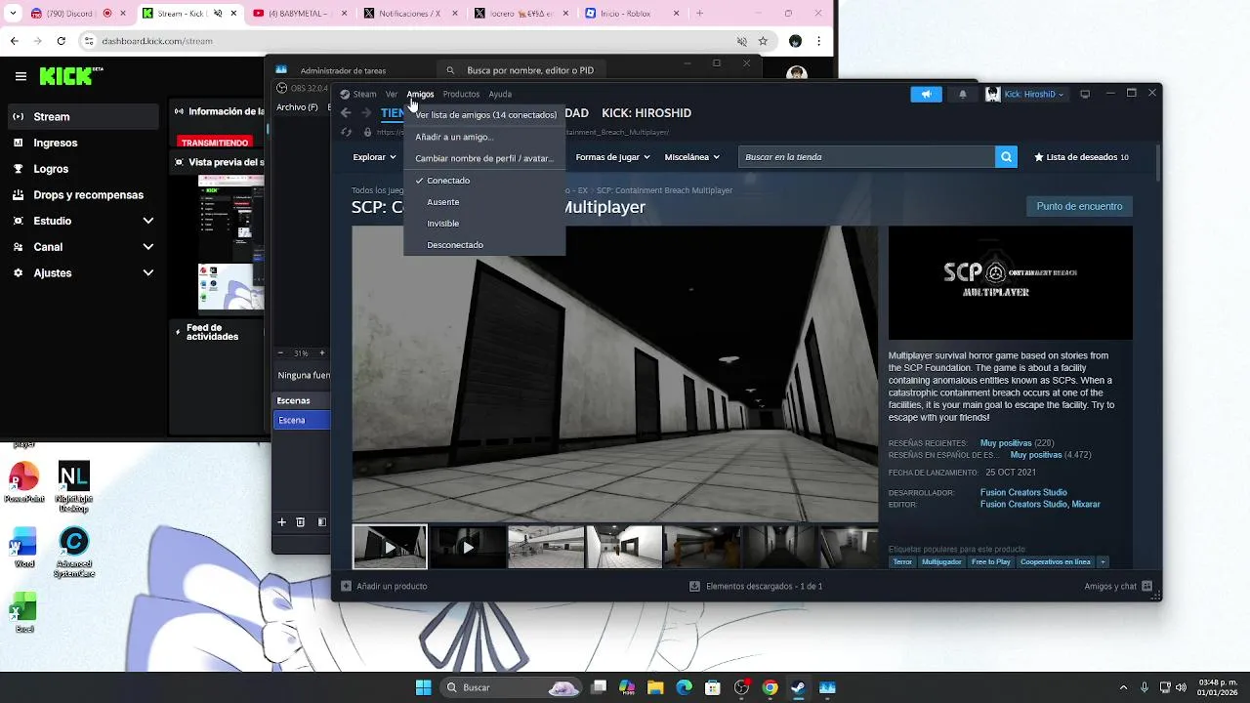Choose Cambiar nombre de perfil / avatar...
This screenshot has height=703, width=1250.
click(484, 158)
